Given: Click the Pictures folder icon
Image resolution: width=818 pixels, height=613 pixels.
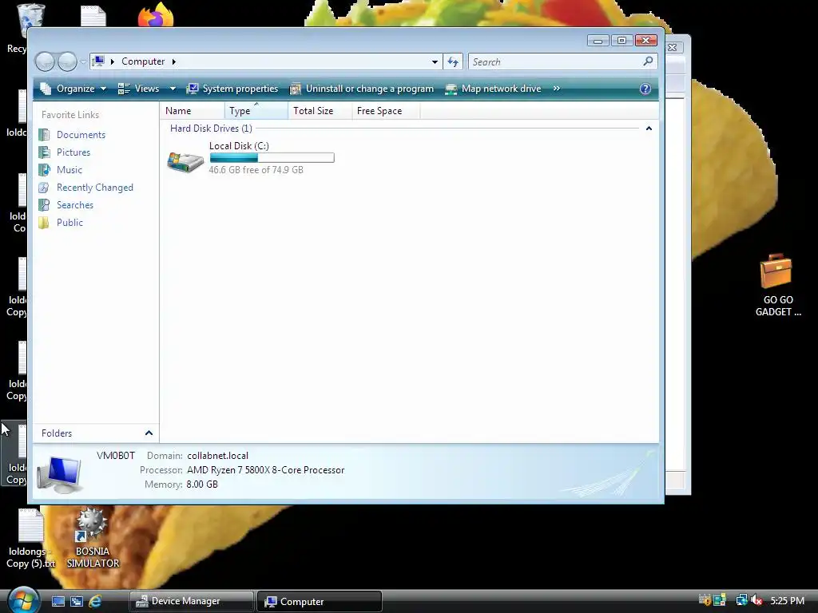Looking at the screenshot, I should point(45,152).
